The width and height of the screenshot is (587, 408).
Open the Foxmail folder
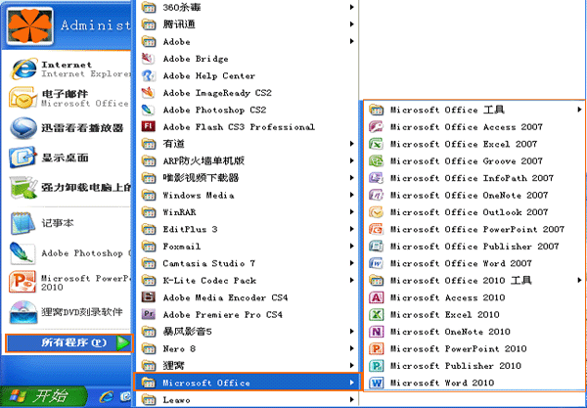click(x=247, y=247)
